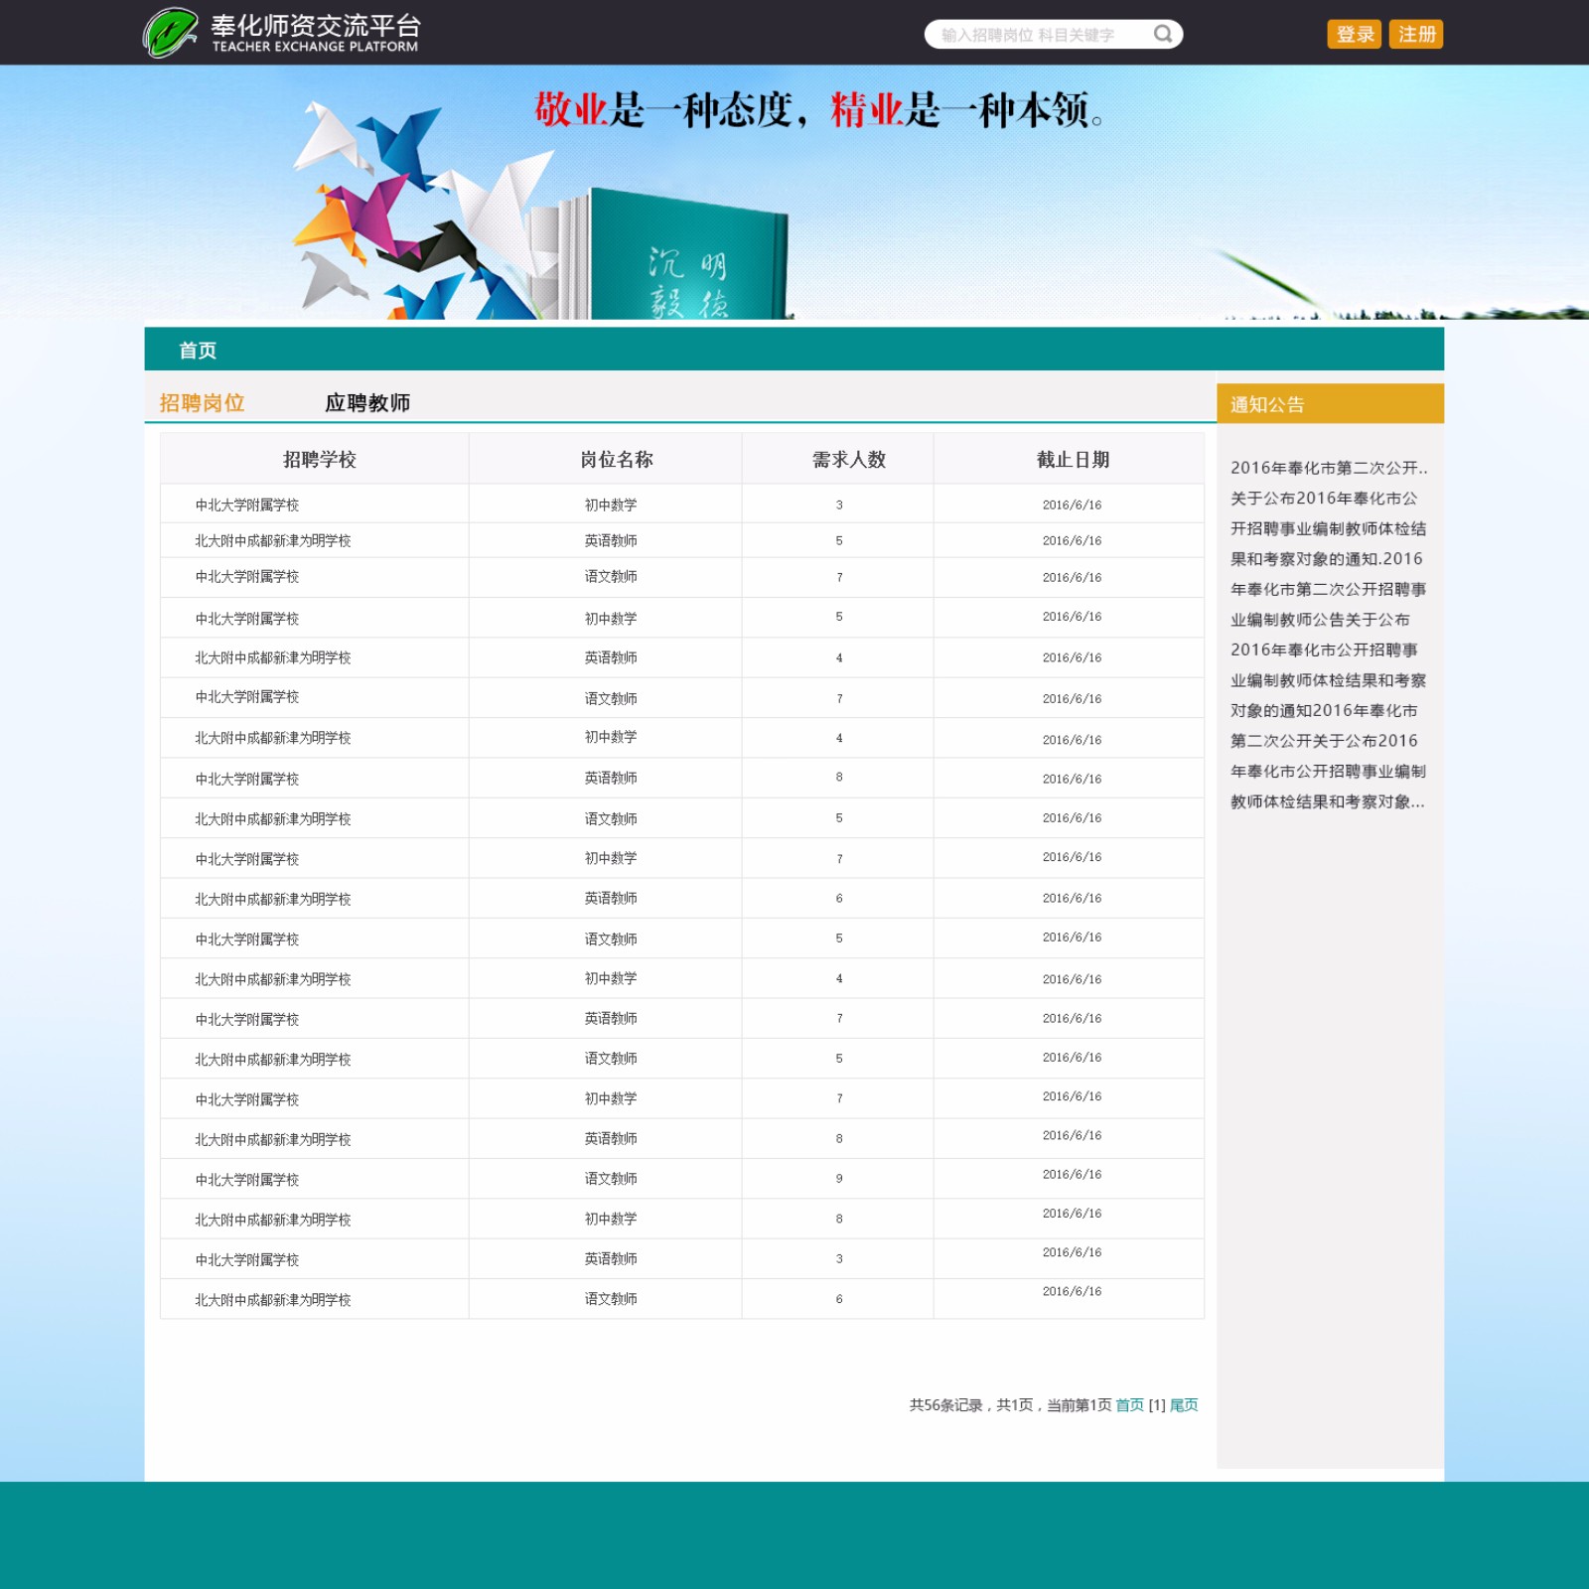
Task: Click the 首页 pagination link
Action: tap(1129, 1405)
